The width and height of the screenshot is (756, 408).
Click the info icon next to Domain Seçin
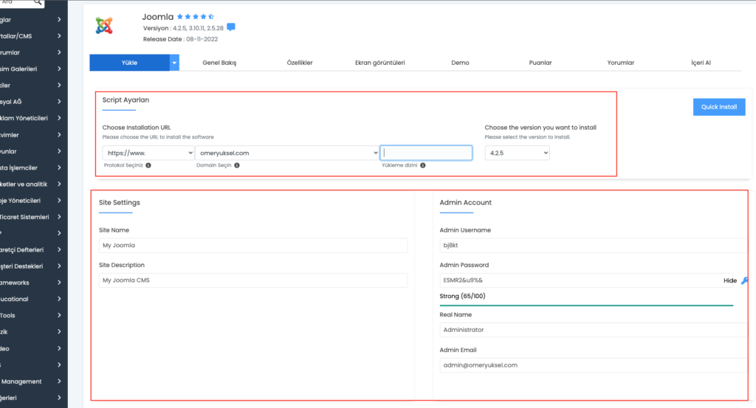tap(237, 165)
